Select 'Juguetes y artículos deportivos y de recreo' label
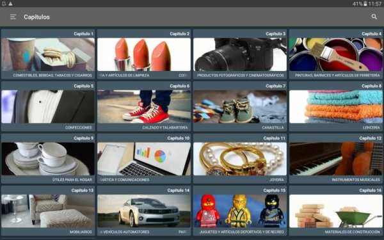384x240 pixels. (242, 232)
